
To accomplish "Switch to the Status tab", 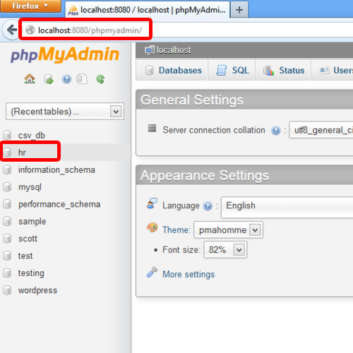I will click(x=283, y=71).
